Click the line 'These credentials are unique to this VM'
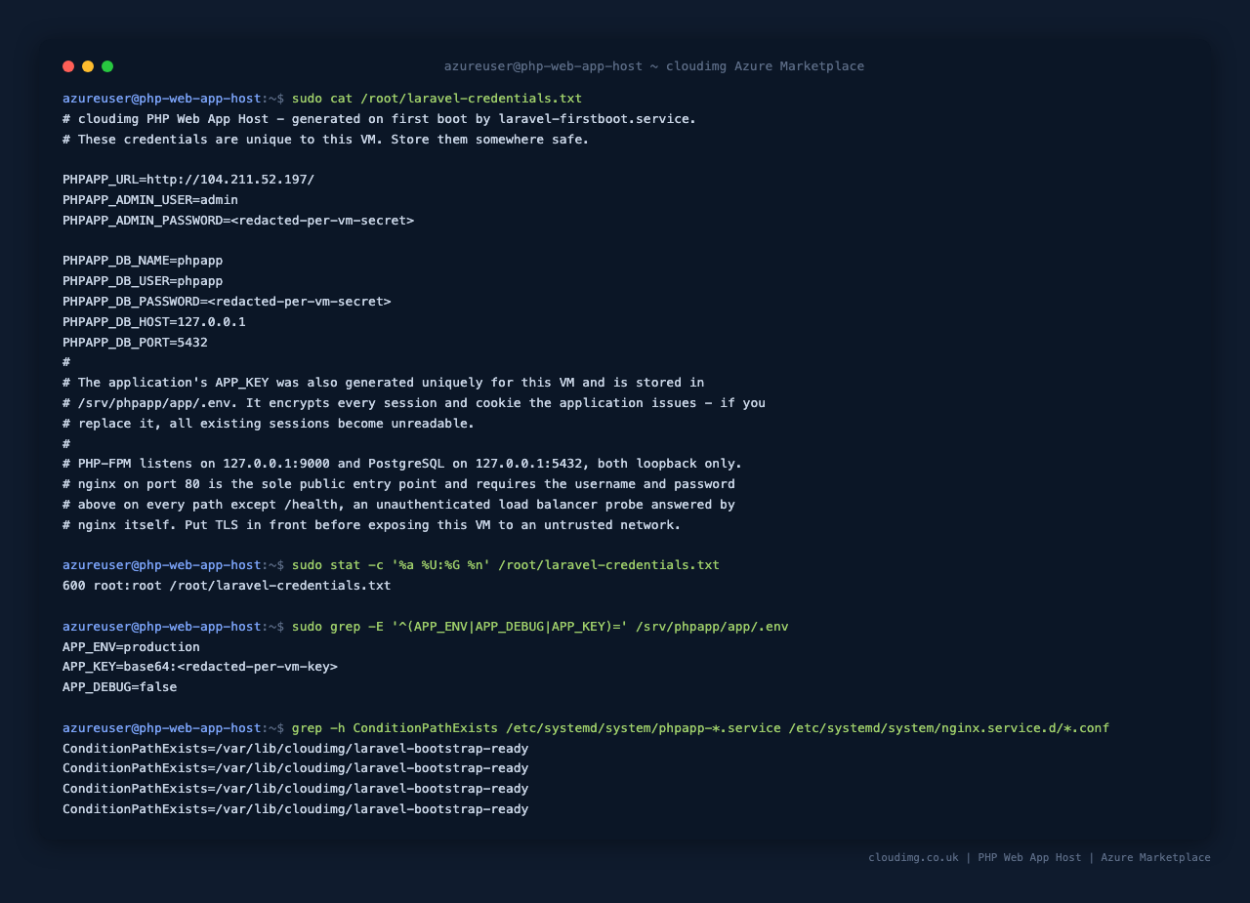The height and width of the screenshot is (903, 1250). point(326,140)
